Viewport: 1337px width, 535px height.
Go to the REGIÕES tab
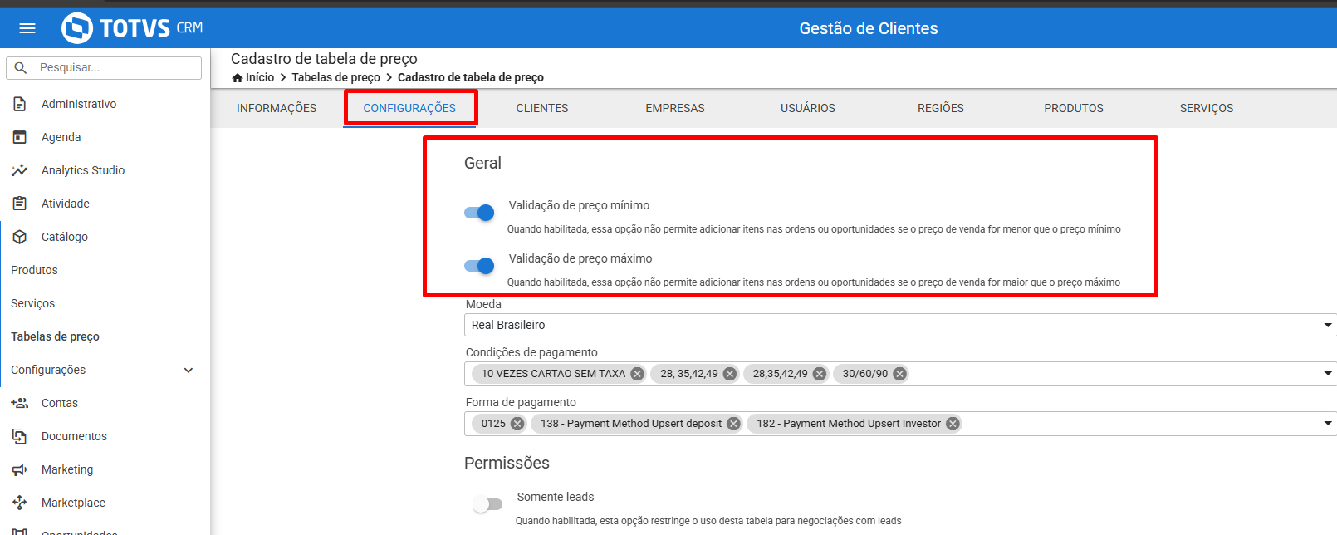click(941, 108)
